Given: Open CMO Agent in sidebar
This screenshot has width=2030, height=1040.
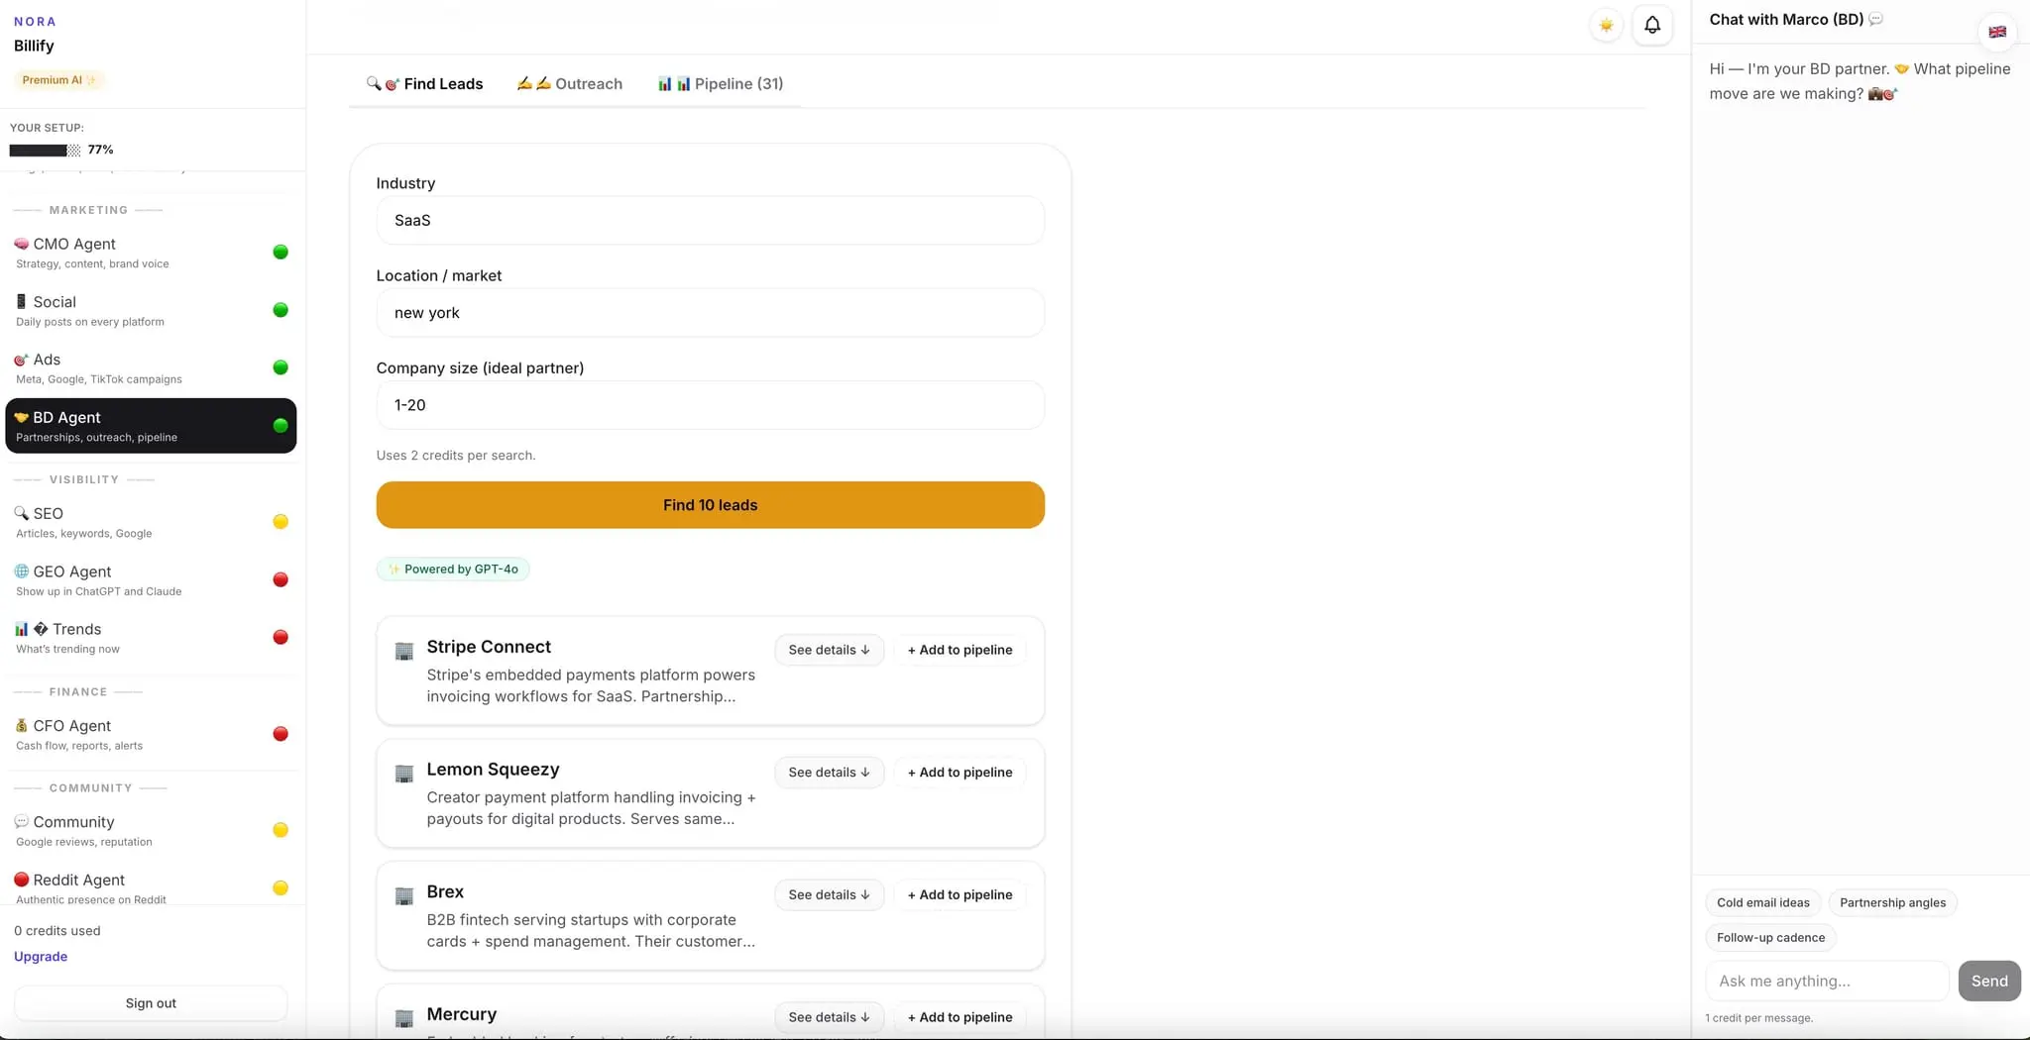Looking at the screenshot, I should 151,253.
